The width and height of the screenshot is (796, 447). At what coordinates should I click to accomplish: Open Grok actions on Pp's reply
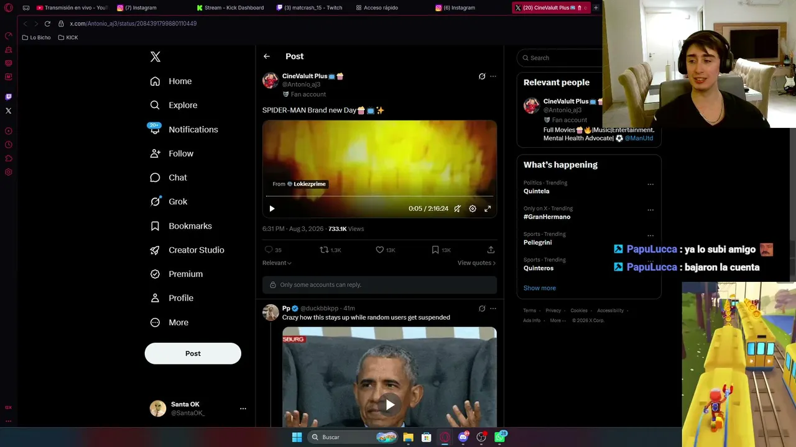(x=482, y=309)
